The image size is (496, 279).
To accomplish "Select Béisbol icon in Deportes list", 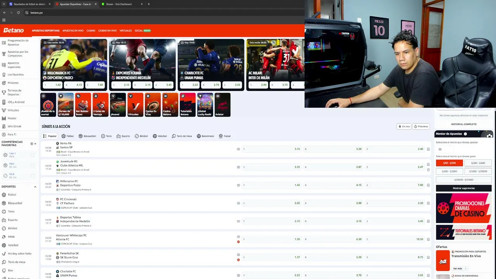I will click(x=4, y=228).
